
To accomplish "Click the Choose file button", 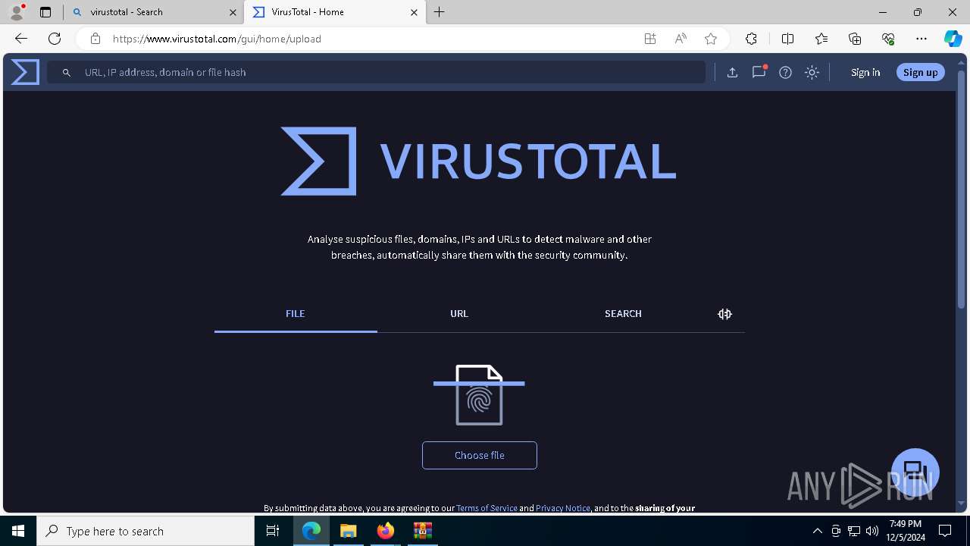I will (x=480, y=455).
